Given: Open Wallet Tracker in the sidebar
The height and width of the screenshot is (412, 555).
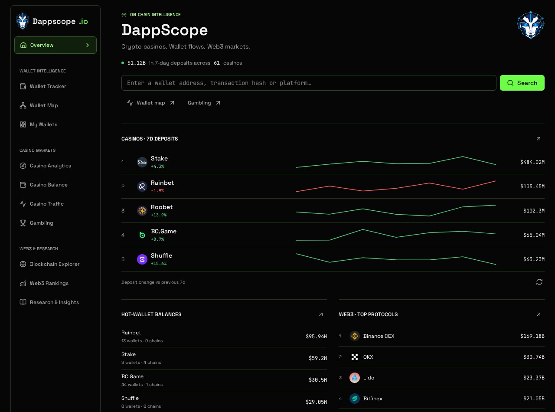Looking at the screenshot, I should (x=55, y=86).
